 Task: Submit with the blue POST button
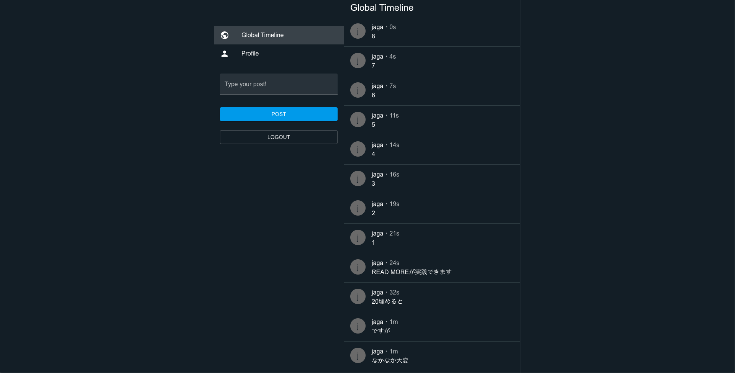coord(279,114)
